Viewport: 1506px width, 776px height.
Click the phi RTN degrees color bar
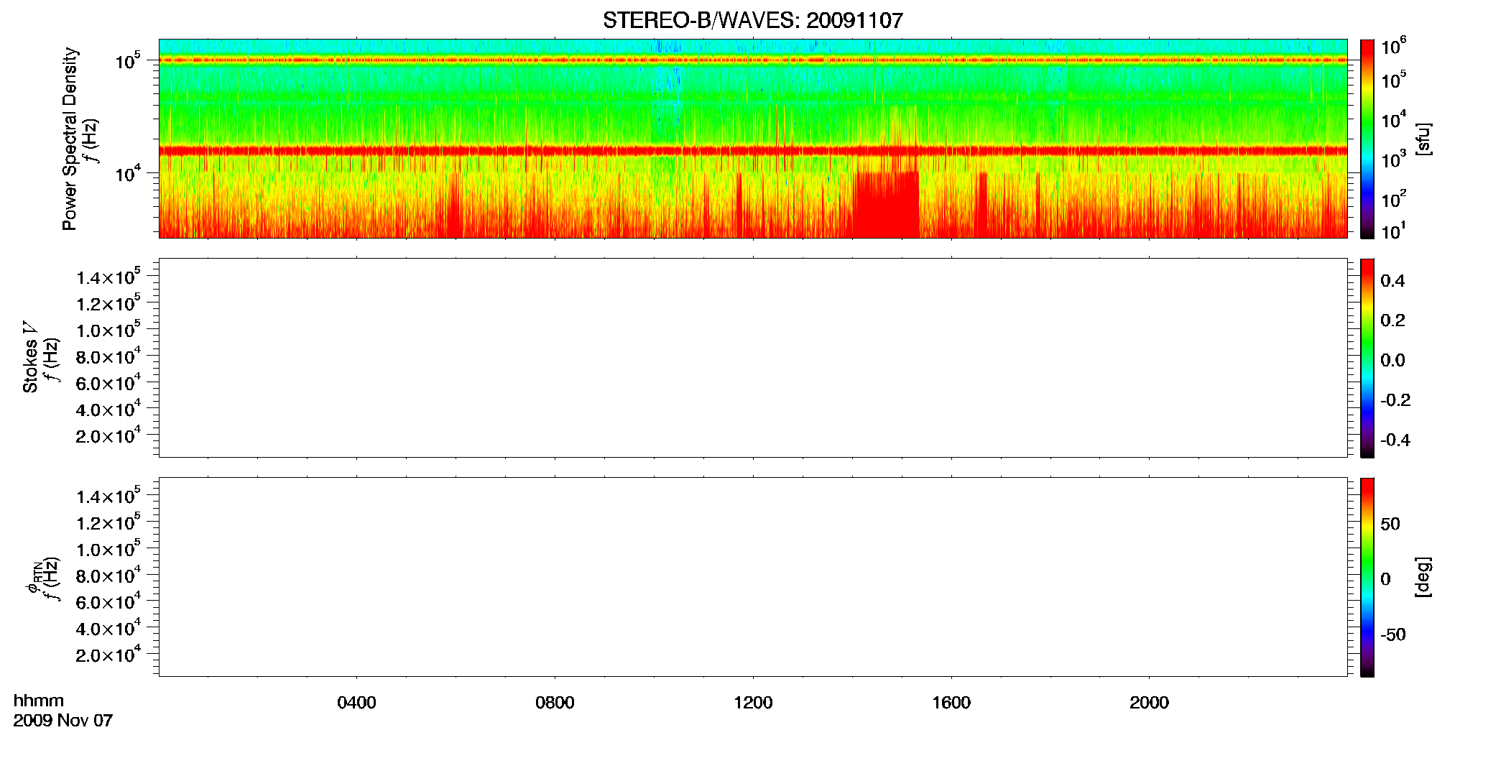tap(1367, 577)
